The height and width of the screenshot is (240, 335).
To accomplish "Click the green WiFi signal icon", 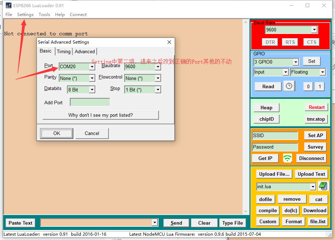I will point(287,158).
